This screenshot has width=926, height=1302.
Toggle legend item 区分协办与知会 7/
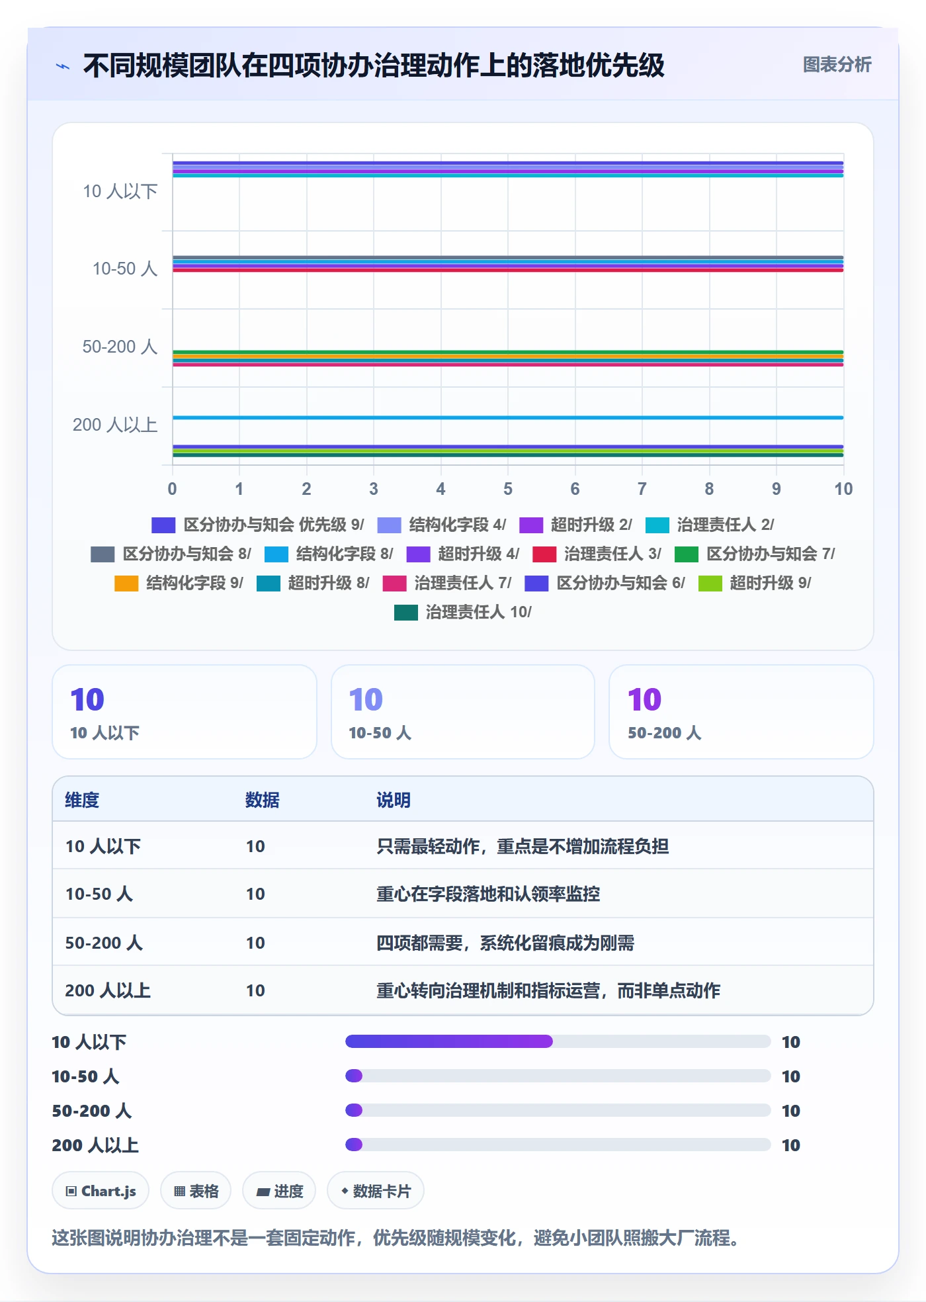pyautogui.click(x=755, y=554)
